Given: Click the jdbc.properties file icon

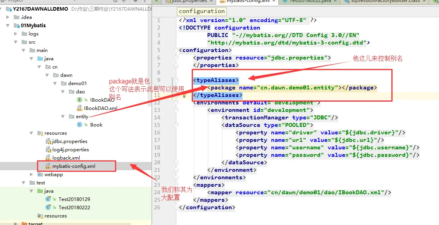Looking at the screenshot, I should 48,141.
